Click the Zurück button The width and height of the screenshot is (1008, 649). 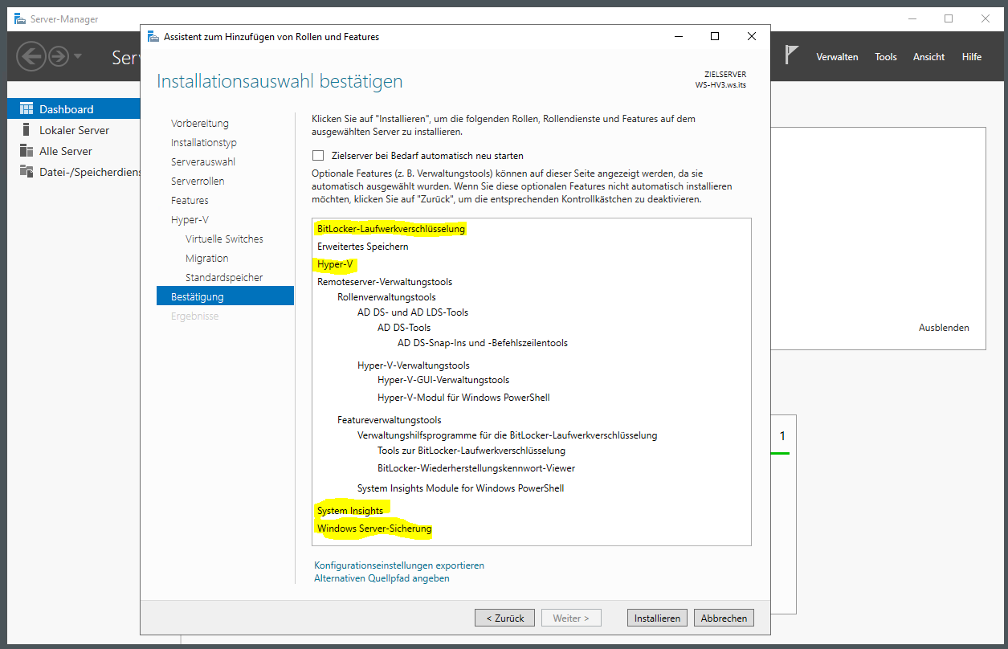(x=504, y=618)
